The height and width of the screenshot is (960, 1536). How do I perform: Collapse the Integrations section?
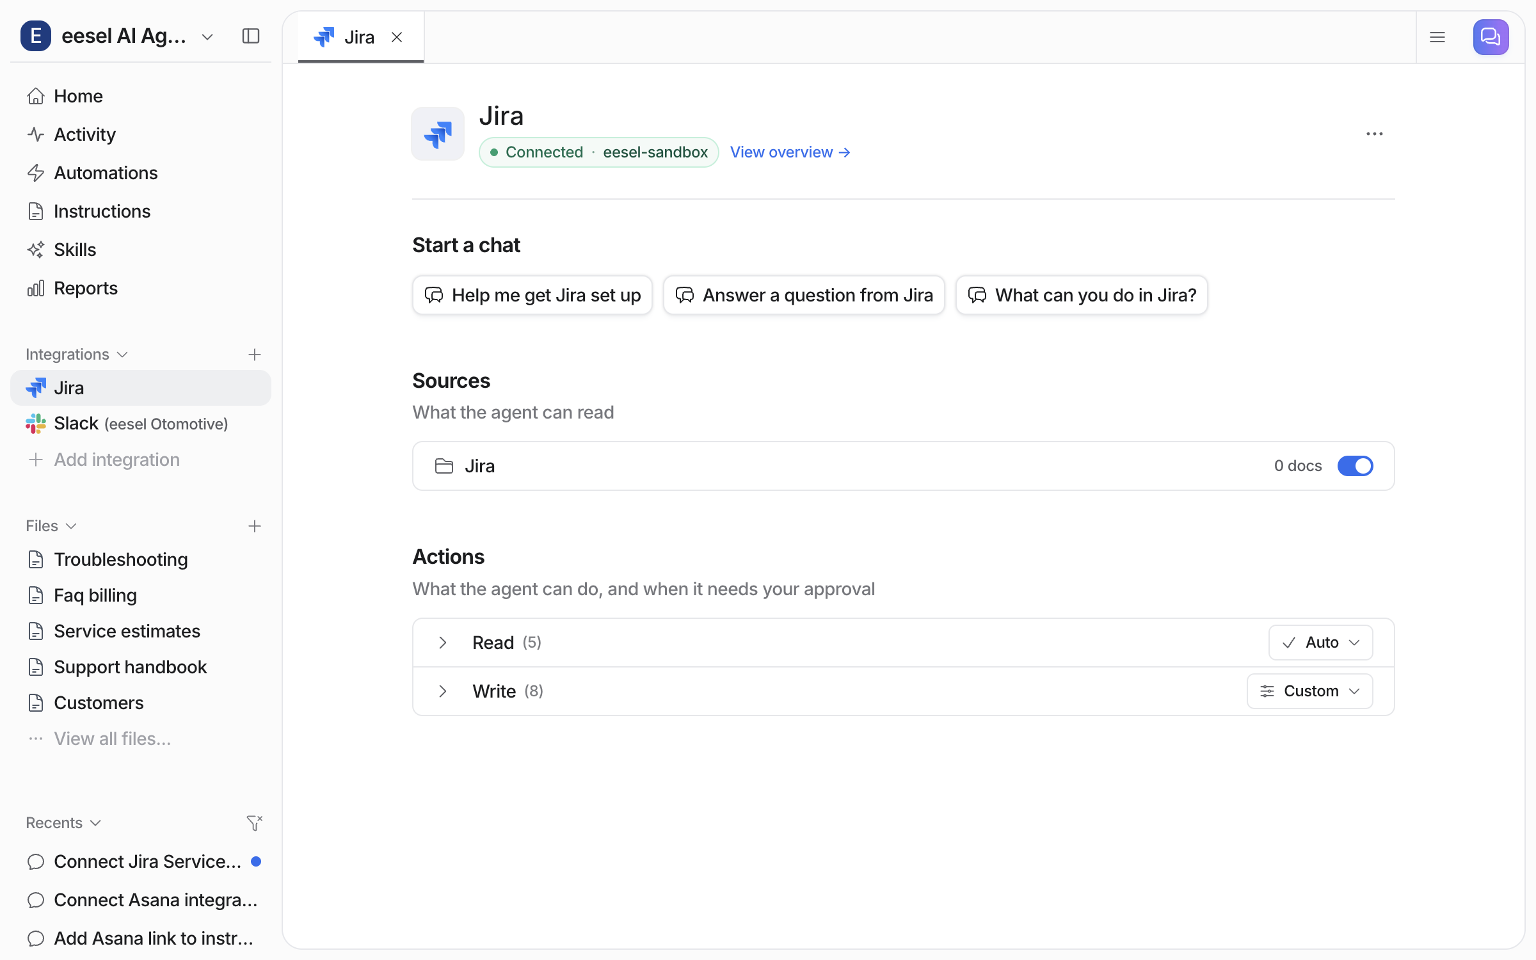point(77,355)
